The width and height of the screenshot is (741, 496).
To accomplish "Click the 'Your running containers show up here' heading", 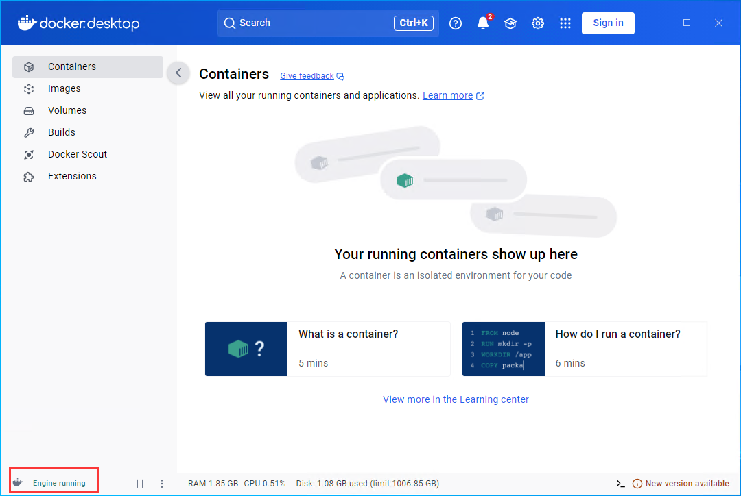I will pyautogui.click(x=456, y=254).
